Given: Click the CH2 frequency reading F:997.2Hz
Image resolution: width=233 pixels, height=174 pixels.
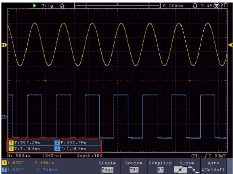Looking at the screenshot, I should 73,143.
